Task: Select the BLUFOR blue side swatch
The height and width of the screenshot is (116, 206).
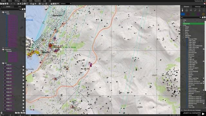Action: click(x=183, y=14)
